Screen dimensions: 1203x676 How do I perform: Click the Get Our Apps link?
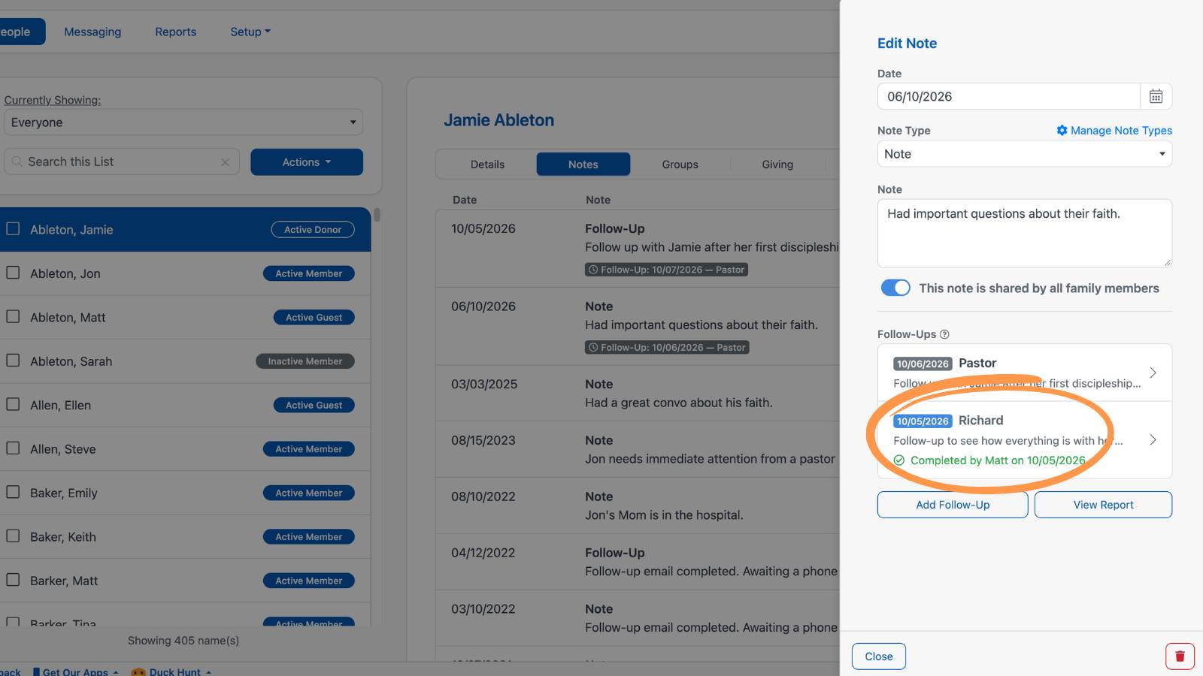[75, 671]
